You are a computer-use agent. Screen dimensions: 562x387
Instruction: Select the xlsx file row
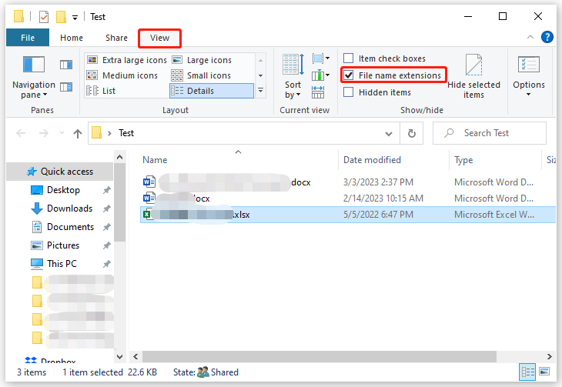[348, 215]
